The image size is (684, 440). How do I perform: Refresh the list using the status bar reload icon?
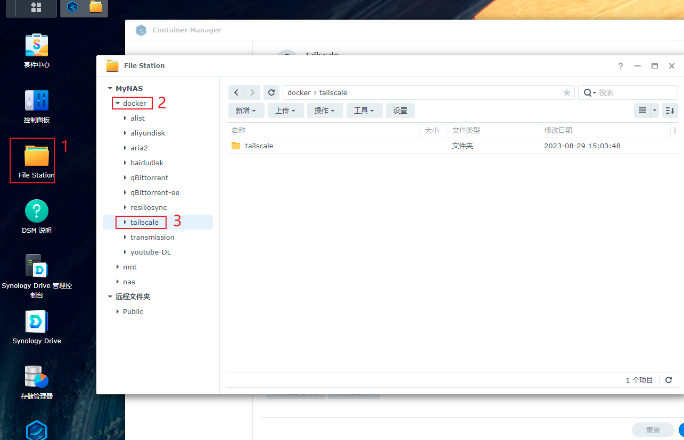pos(669,380)
